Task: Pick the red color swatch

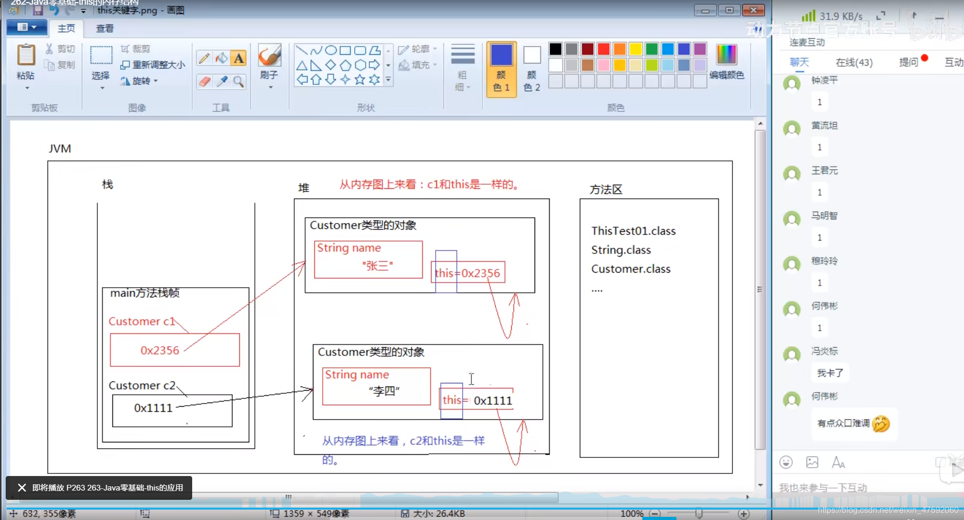Action: click(x=603, y=49)
